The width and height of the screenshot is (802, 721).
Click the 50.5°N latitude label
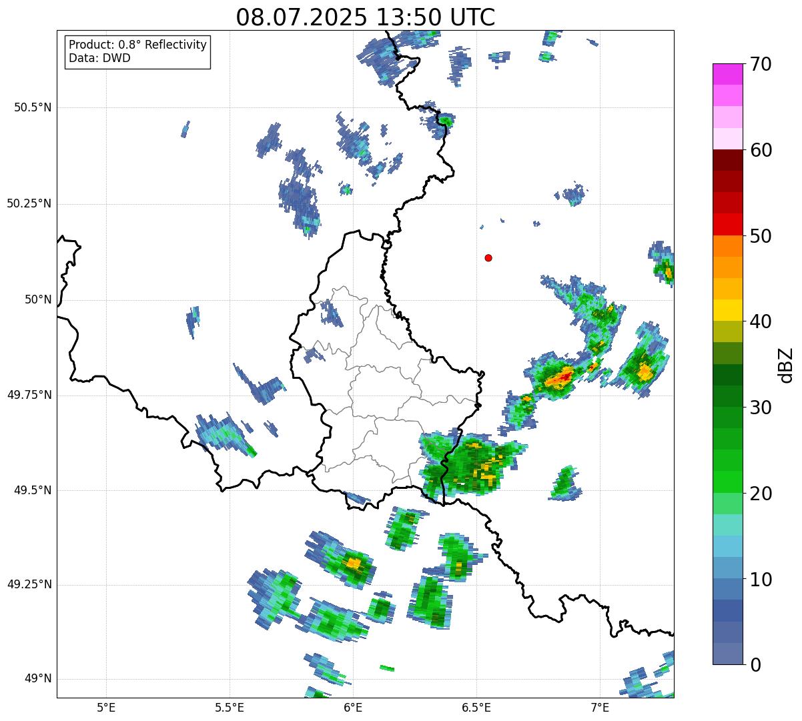[33, 107]
